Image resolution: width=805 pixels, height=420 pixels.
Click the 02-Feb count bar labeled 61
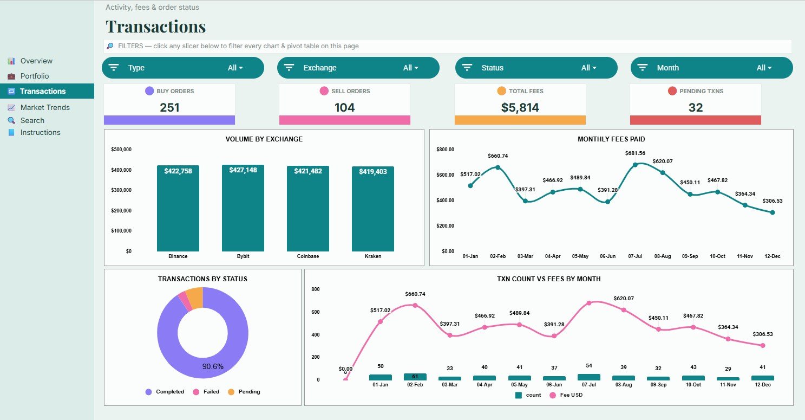click(415, 377)
